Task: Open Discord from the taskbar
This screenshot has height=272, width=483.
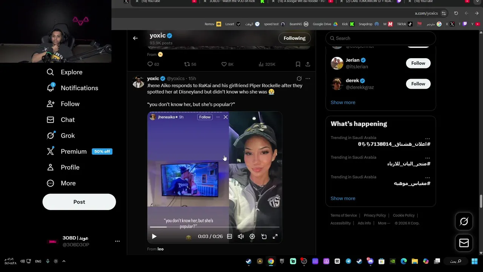Action: tap(370, 261)
